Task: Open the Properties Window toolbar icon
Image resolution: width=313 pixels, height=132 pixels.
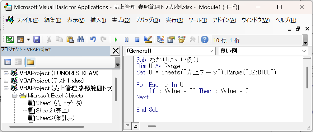Action: (171, 40)
